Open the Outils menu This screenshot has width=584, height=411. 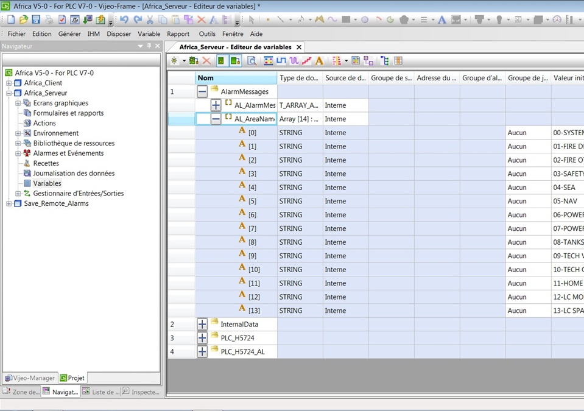pyautogui.click(x=207, y=34)
